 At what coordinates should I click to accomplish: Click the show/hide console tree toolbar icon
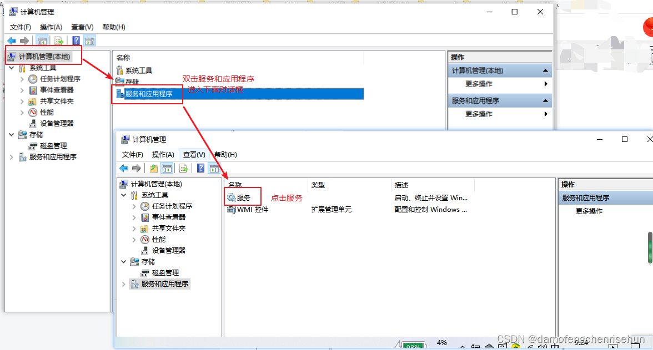[x=42, y=40]
